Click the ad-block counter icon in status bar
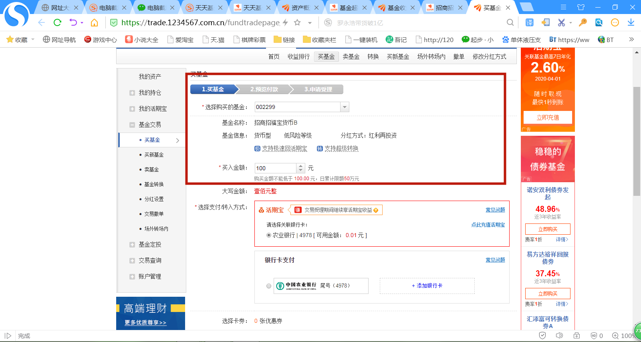Screen dimensions: 641x342 [597, 336]
